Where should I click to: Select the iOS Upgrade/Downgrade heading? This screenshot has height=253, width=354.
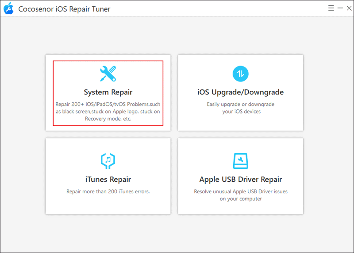pos(240,92)
